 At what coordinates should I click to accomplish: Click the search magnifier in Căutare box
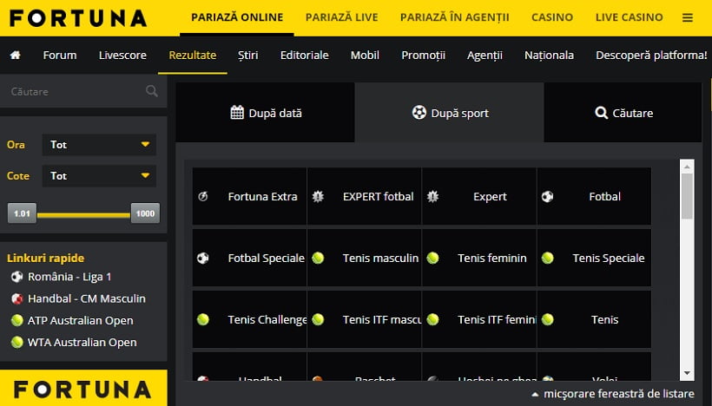pos(152,91)
